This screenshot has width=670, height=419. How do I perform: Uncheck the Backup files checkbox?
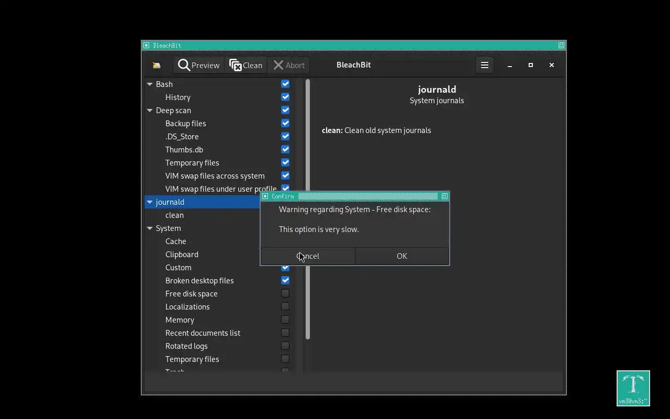click(x=285, y=123)
